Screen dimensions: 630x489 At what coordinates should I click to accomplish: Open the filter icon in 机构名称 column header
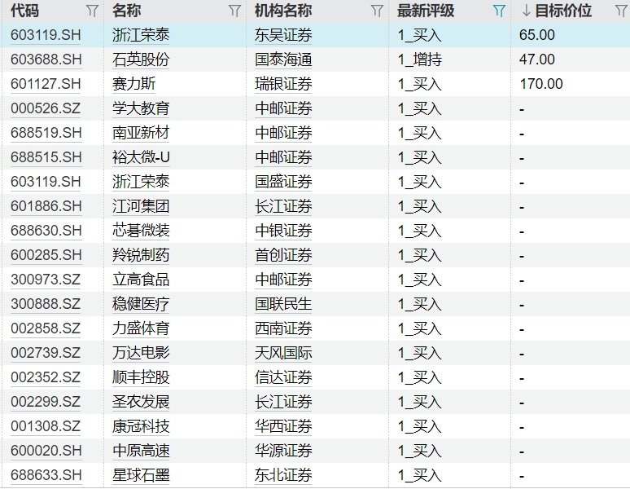(377, 11)
